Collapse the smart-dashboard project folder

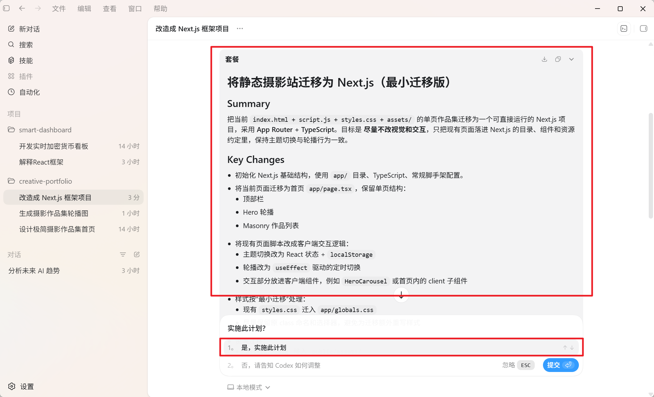click(x=73, y=130)
